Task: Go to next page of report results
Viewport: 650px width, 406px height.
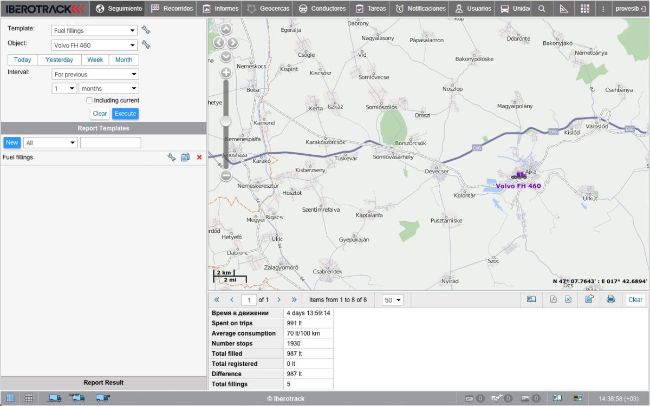Action: point(279,299)
